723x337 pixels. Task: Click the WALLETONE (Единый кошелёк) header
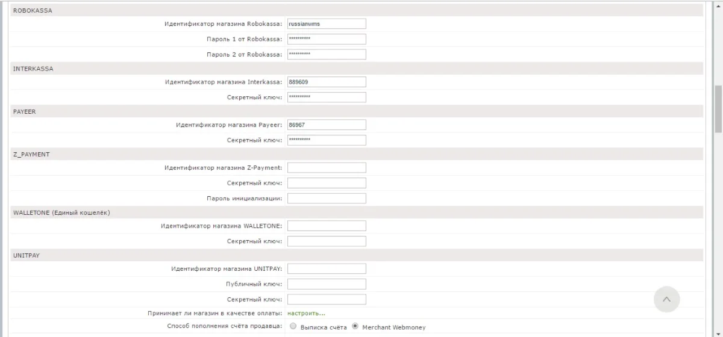[357, 212]
